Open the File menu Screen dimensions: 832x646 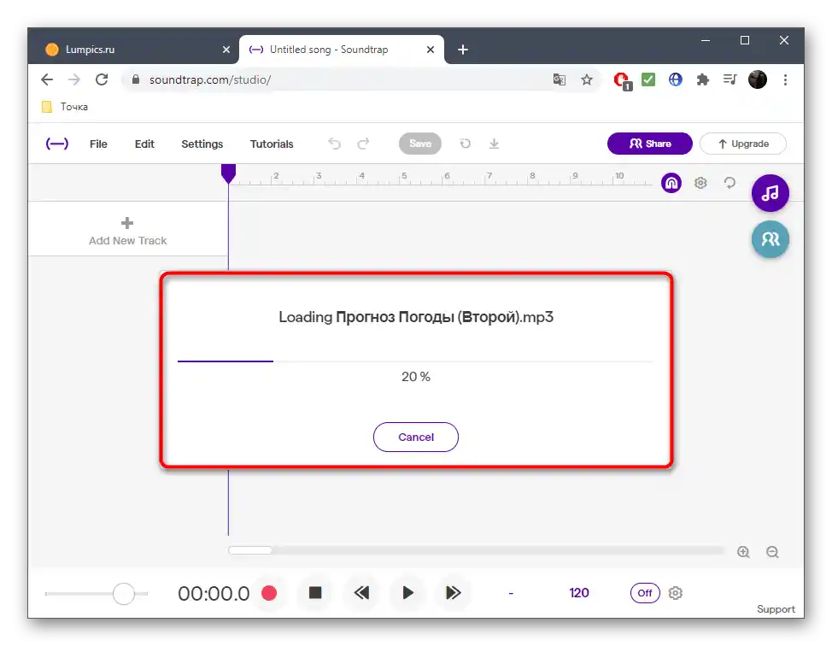(99, 144)
